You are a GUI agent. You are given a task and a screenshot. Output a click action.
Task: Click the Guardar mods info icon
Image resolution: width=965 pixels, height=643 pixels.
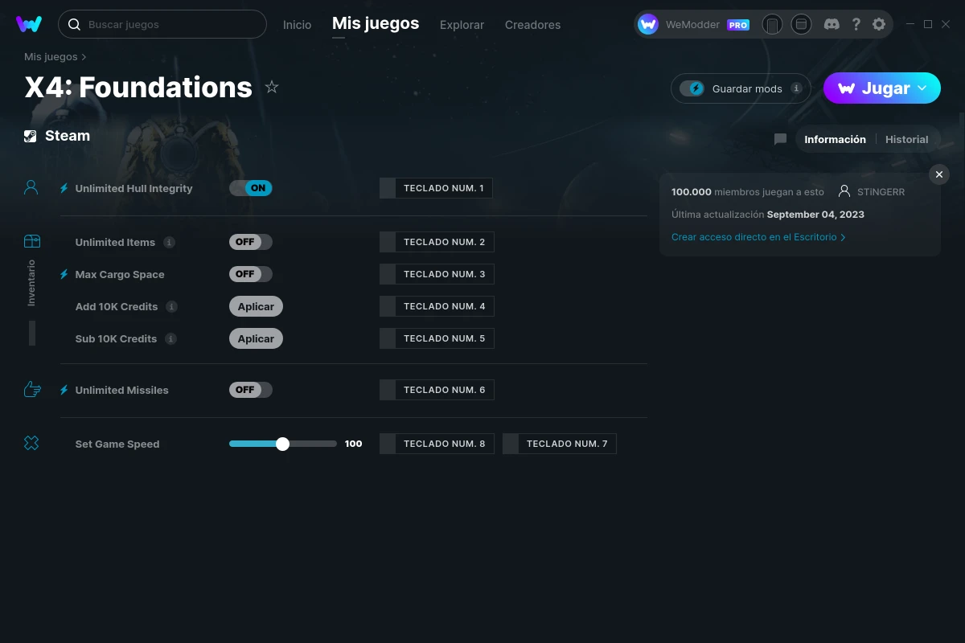pos(796,88)
